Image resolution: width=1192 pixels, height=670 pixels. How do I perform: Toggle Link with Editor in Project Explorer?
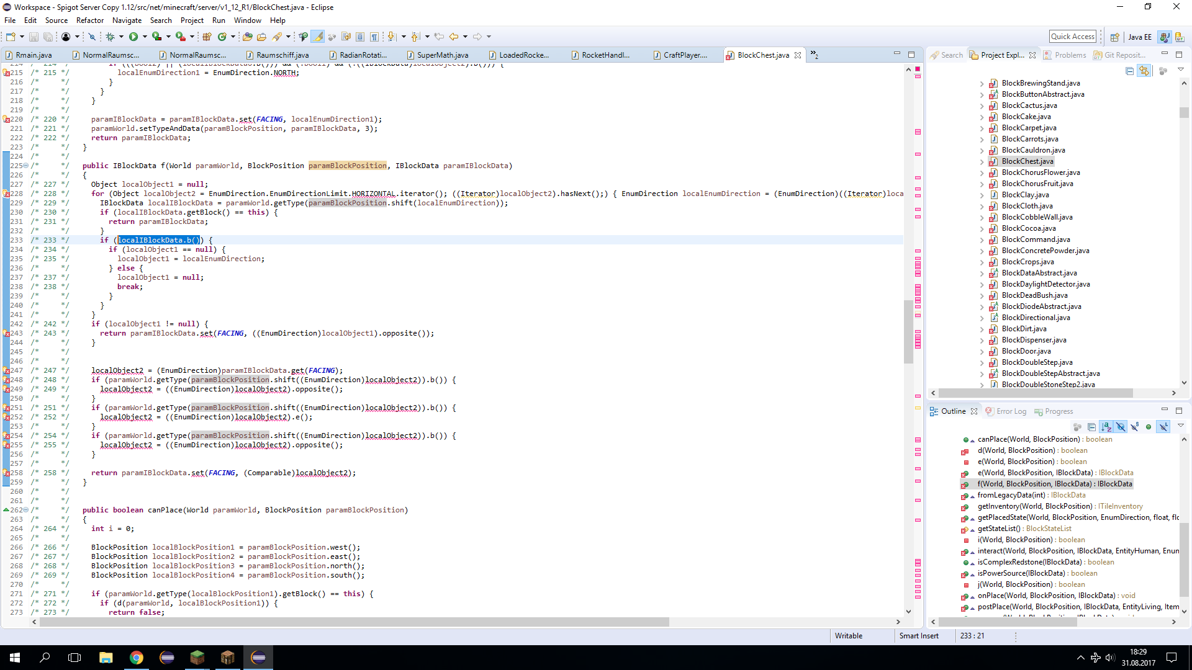pyautogui.click(x=1144, y=71)
